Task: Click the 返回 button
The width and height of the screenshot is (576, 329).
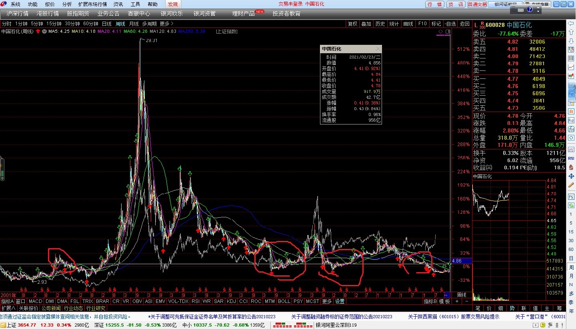Action: (464, 24)
